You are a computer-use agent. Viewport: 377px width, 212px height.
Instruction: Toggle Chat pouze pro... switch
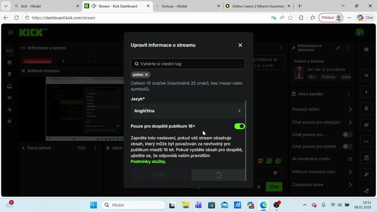[347, 135]
